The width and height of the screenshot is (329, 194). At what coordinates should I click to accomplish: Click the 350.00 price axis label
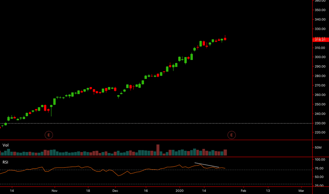point(320,10)
